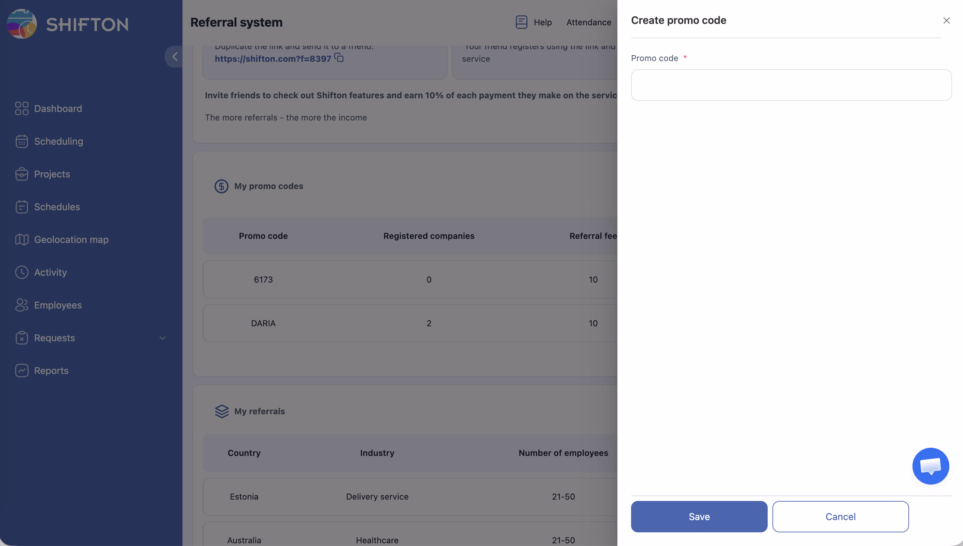
Task: Click the Shifton logo icon
Action: coord(22,24)
